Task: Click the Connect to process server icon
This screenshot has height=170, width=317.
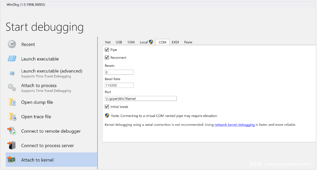Action: click(12, 146)
